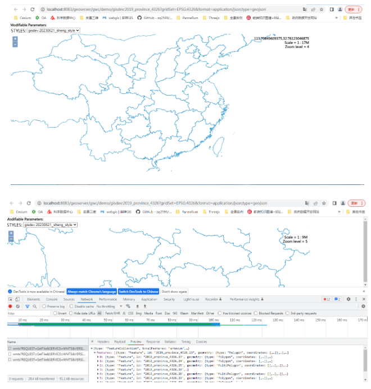Check the Invert filter checkbox
371x389 pixels.
(55, 313)
